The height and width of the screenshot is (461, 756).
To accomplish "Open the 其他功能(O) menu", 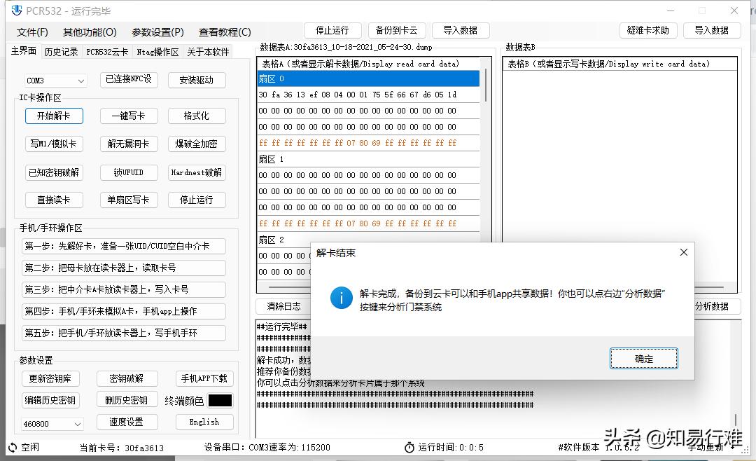I will coord(90,32).
